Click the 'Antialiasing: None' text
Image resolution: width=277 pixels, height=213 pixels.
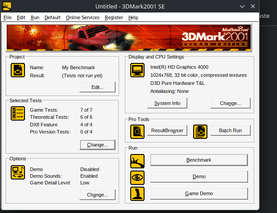pos(170,91)
